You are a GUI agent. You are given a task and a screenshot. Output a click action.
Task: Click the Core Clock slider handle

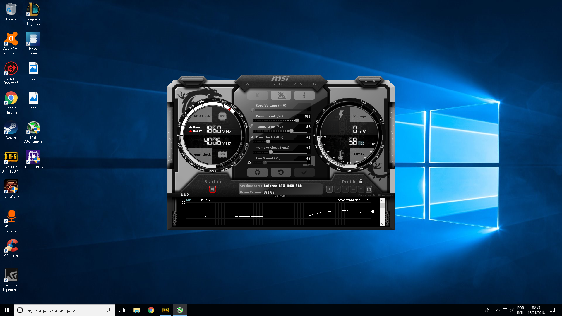[x=268, y=142]
